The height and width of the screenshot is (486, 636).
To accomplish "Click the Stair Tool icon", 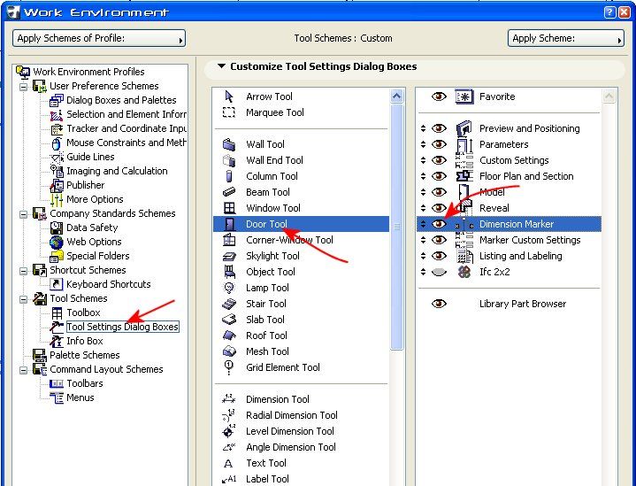I will [229, 304].
